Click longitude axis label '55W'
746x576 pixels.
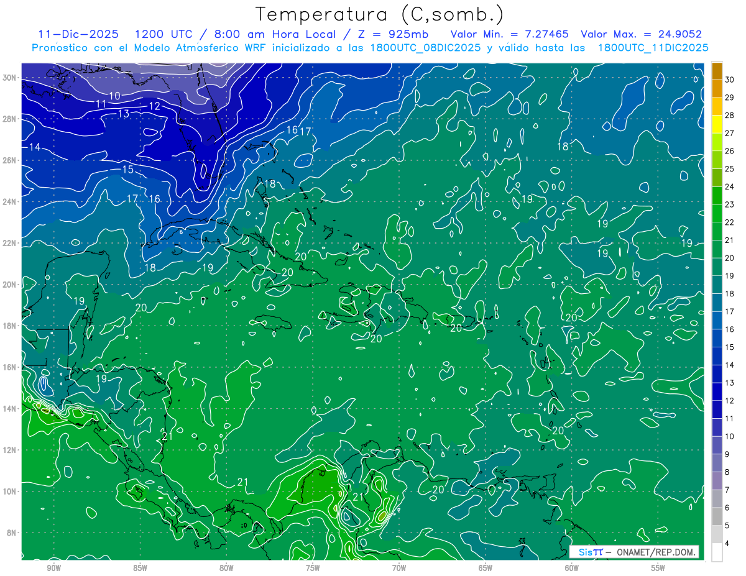[658, 568]
